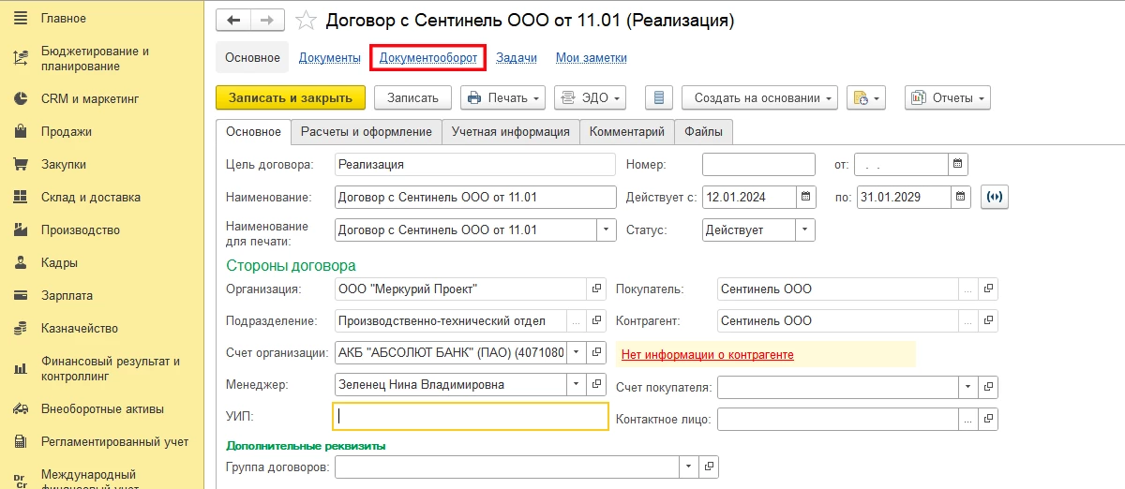The height and width of the screenshot is (489, 1125).
Task: Switch to 'Расчеты и оформление' tab
Action: (366, 132)
